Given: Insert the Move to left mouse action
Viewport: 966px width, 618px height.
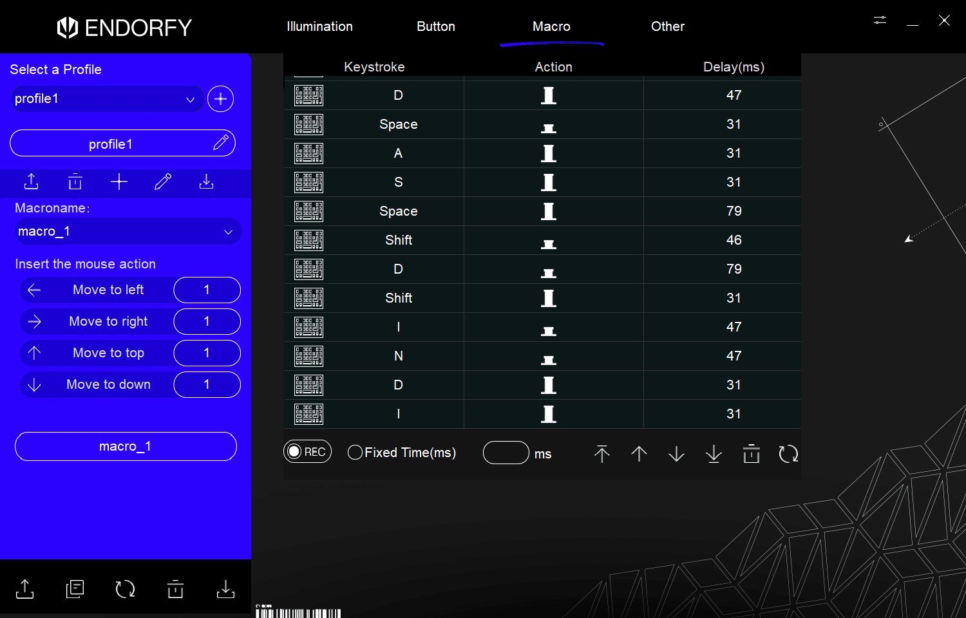Looking at the screenshot, I should tap(108, 290).
